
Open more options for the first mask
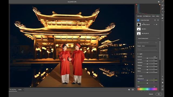pyautogui.click(x=154, y=25)
